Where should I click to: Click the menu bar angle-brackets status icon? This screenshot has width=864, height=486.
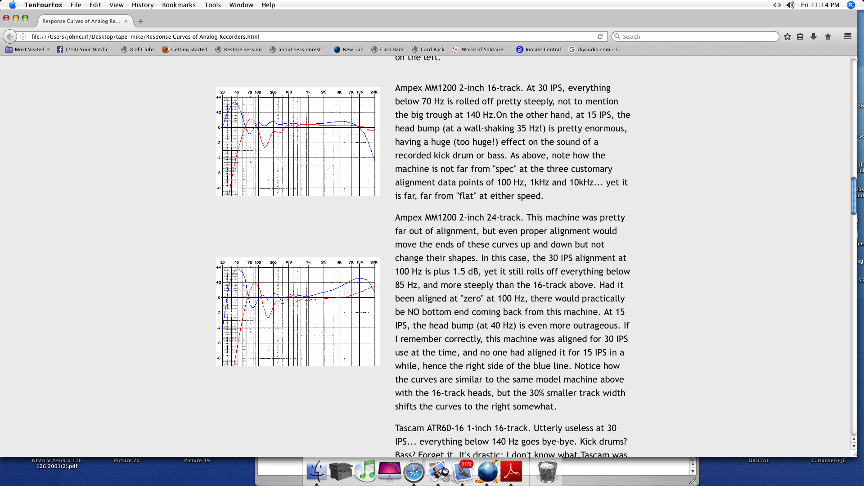click(777, 5)
